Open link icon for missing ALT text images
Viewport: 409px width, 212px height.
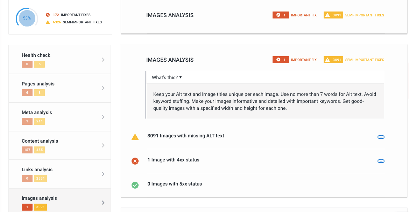381,137
